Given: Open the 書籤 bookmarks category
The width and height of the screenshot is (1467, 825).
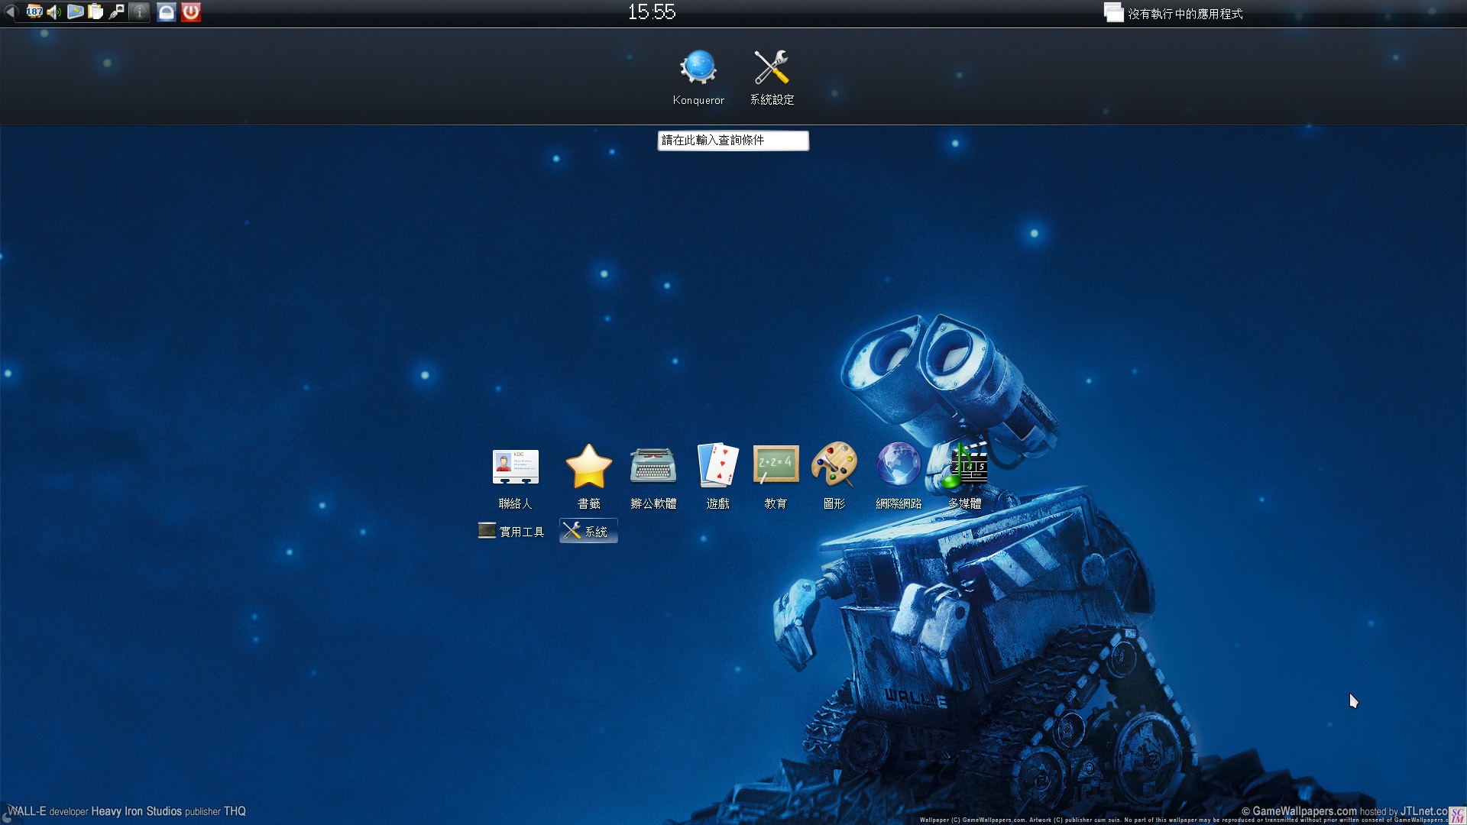Looking at the screenshot, I should 588,476.
